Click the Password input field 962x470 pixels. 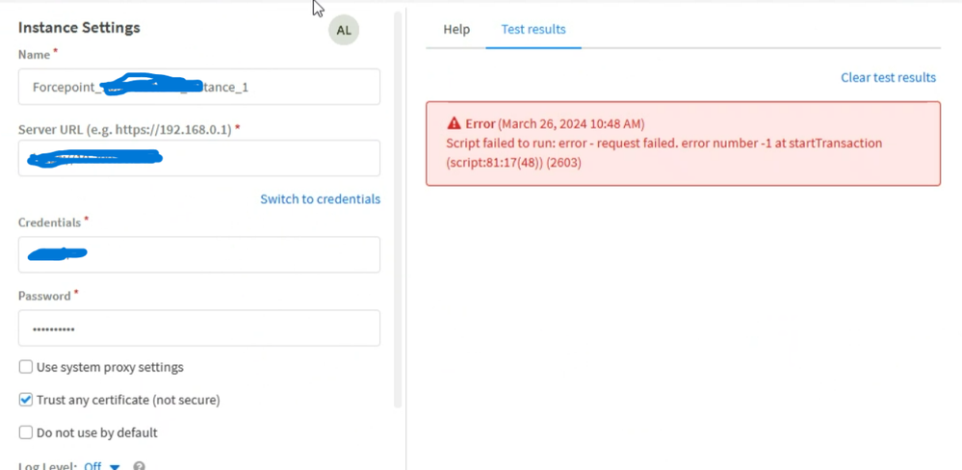tap(199, 327)
